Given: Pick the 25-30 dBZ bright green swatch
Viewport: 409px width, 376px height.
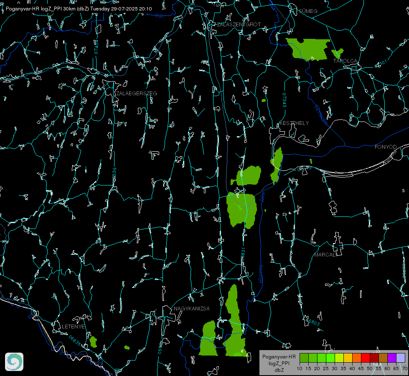Looking at the screenshot, I should [330, 358].
